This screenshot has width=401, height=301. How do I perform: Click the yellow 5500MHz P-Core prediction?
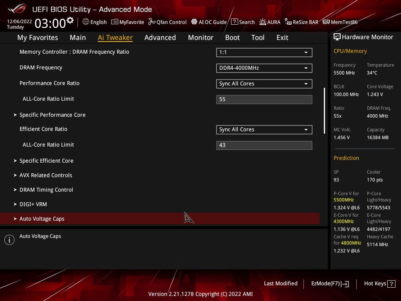click(x=344, y=200)
